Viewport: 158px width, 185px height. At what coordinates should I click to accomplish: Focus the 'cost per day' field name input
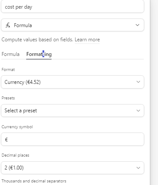(x=73, y=6)
